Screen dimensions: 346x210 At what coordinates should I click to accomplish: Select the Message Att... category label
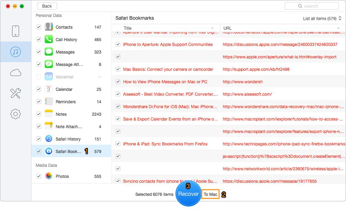tap(69, 64)
